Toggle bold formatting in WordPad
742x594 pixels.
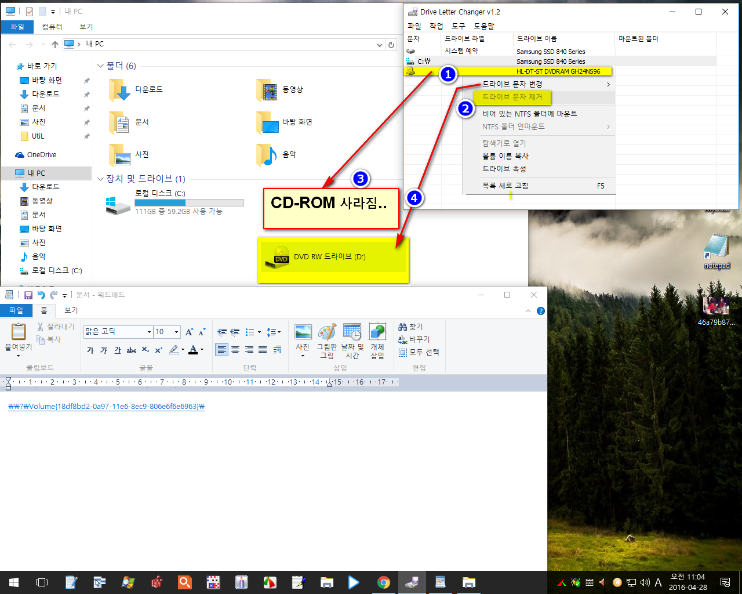click(90, 350)
